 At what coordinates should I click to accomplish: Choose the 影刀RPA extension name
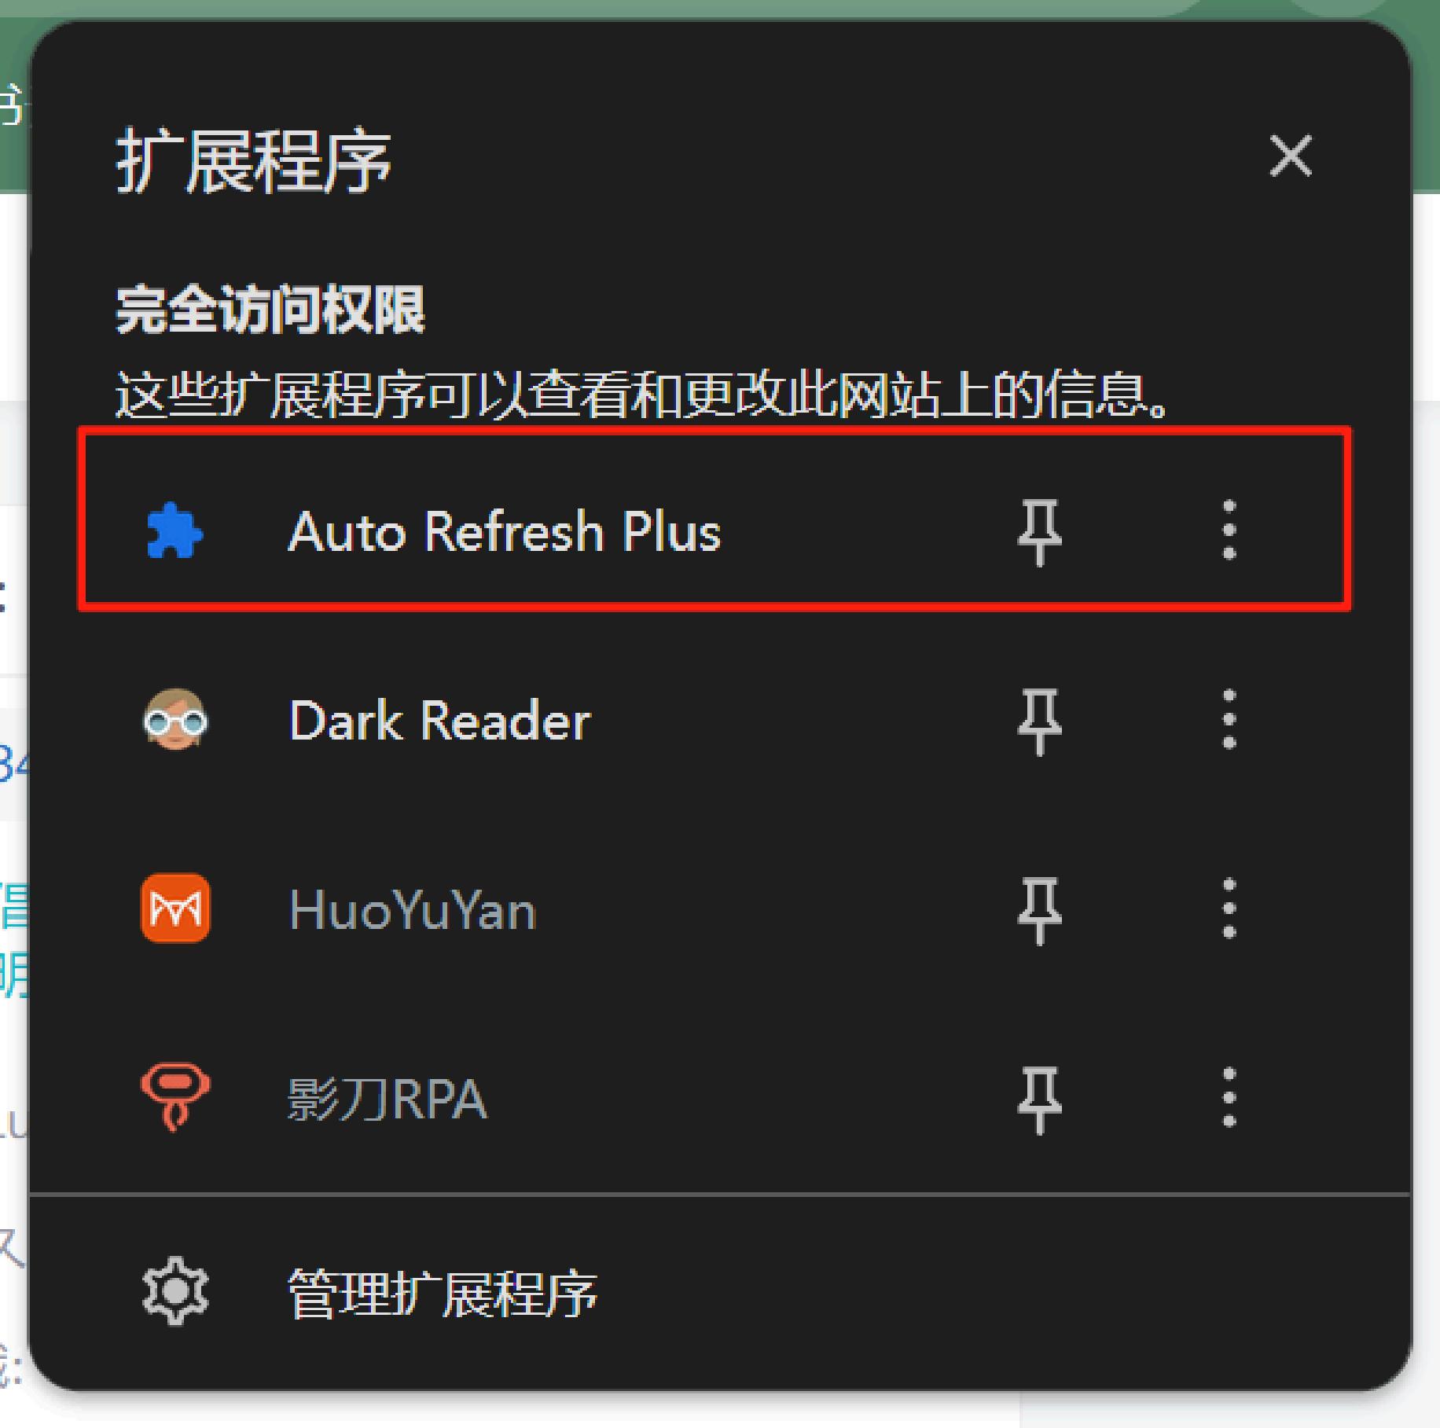coord(388,1099)
